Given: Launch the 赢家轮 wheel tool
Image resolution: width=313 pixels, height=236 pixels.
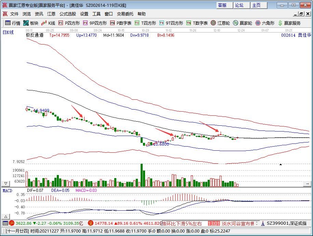Looking at the screenshot, I should click(243, 23).
